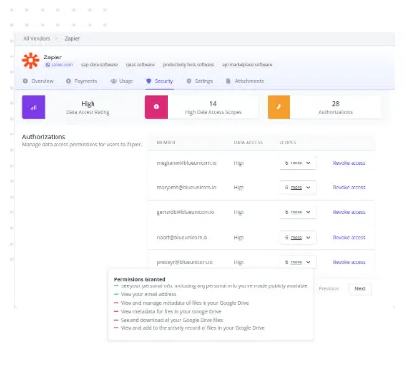Screen dimensions: 410x380
Task: Revoke access for the gerrard member row
Action: (x=349, y=212)
